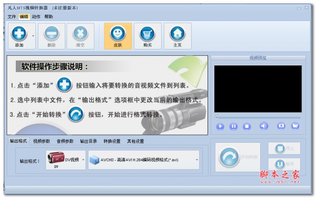Play the video preview

click(x=220, y=126)
